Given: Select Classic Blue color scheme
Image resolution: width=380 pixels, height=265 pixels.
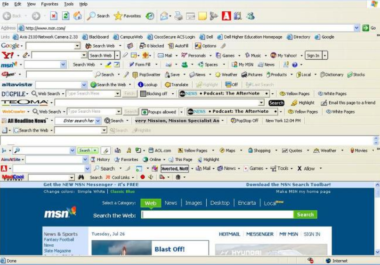Looking at the screenshot, I should [x=122, y=191].
